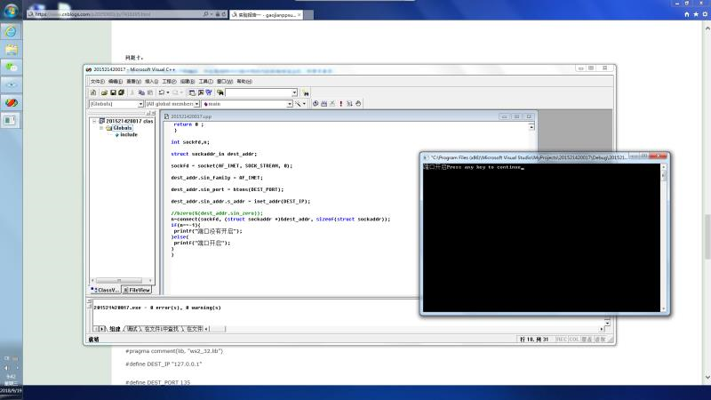Expand the Globals class dropdown
Image resolution: width=711 pixels, height=400 pixels.
pyautogui.click(x=140, y=104)
